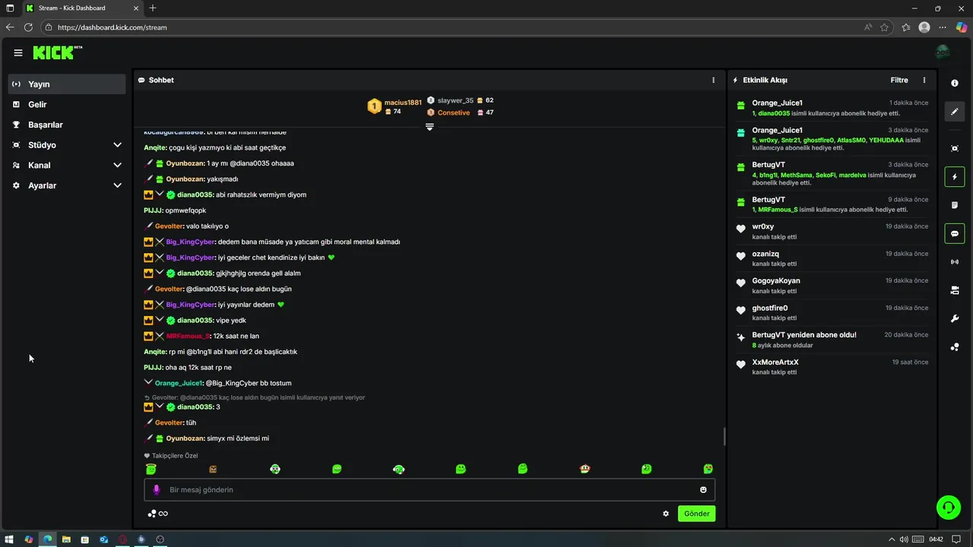
Task: Click the purple microphone icon in message box
Action: (x=157, y=490)
